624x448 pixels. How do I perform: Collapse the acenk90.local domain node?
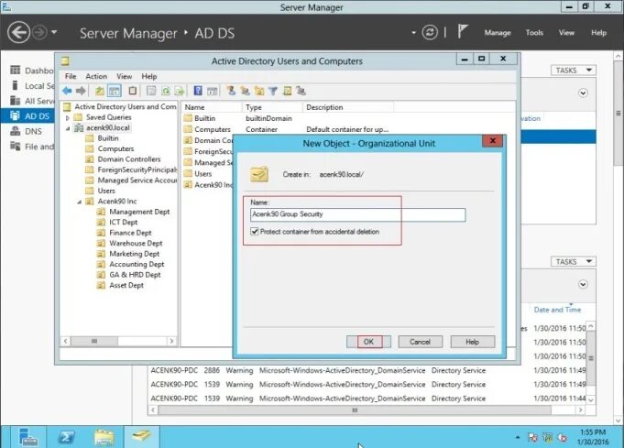(68, 128)
